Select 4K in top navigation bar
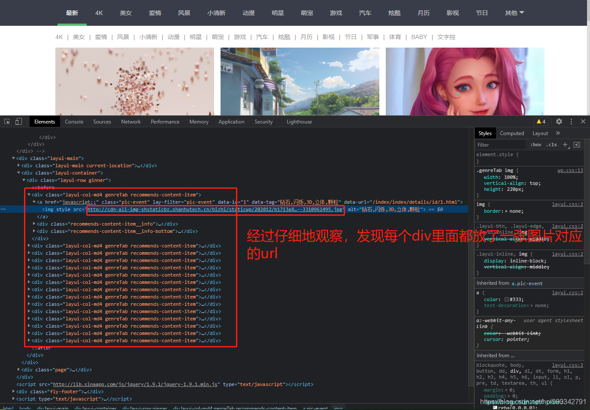 99,13
